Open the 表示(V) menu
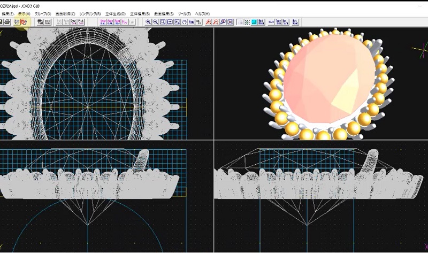The height and width of the screenshot is (253, 428). pos(24,13)
